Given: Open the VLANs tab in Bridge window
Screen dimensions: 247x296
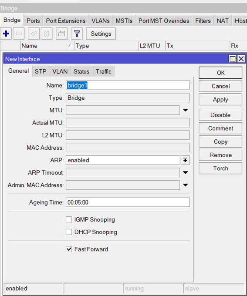Looking at the screenshot, I should (x=100, y=21).
